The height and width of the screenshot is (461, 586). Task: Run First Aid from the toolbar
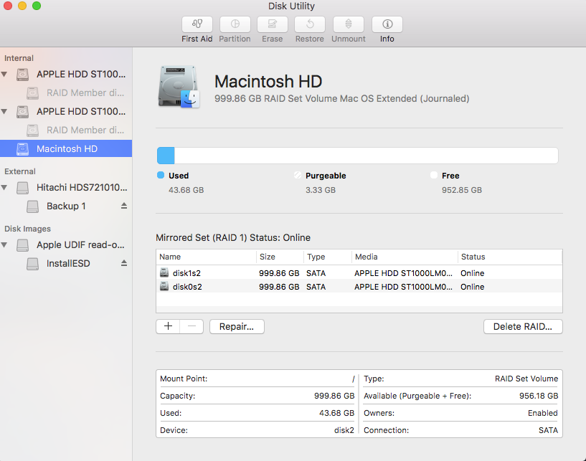coord(197,24)
